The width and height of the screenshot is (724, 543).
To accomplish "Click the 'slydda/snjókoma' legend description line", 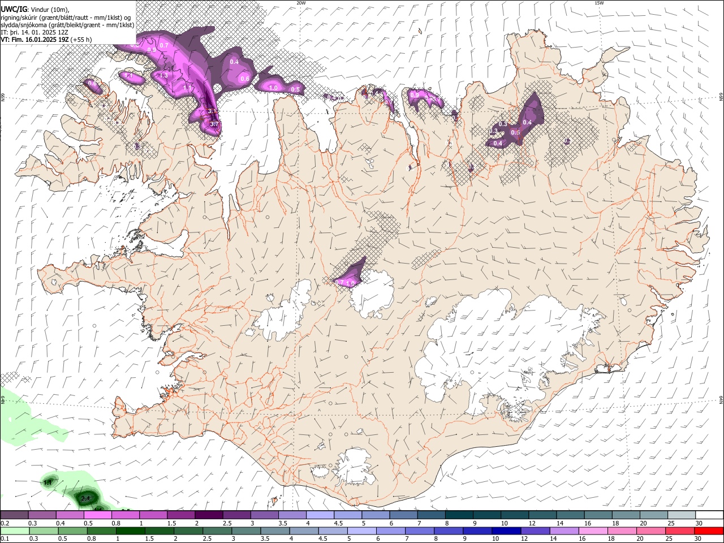I will point(67,25).
